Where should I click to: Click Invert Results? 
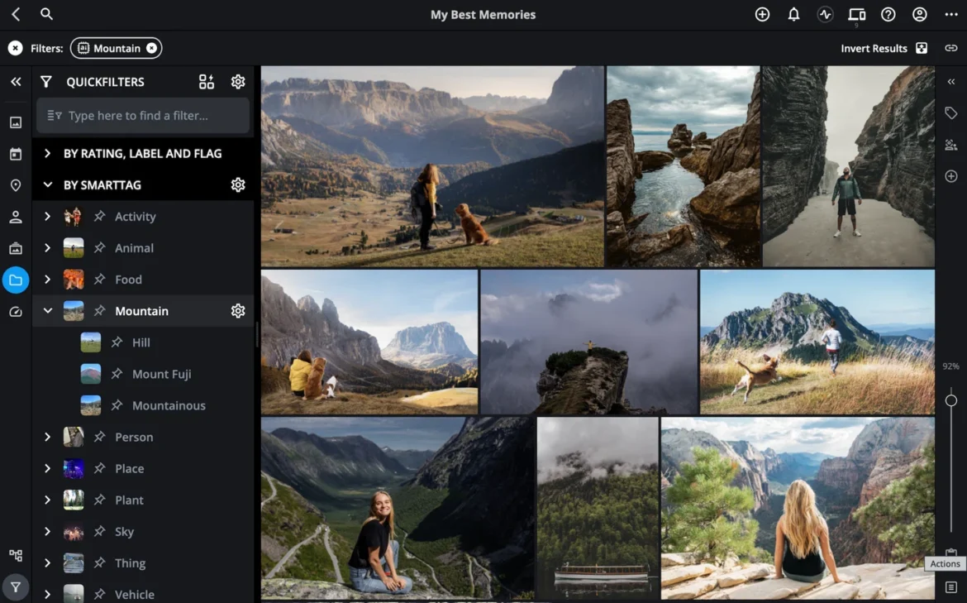point(874,48)
